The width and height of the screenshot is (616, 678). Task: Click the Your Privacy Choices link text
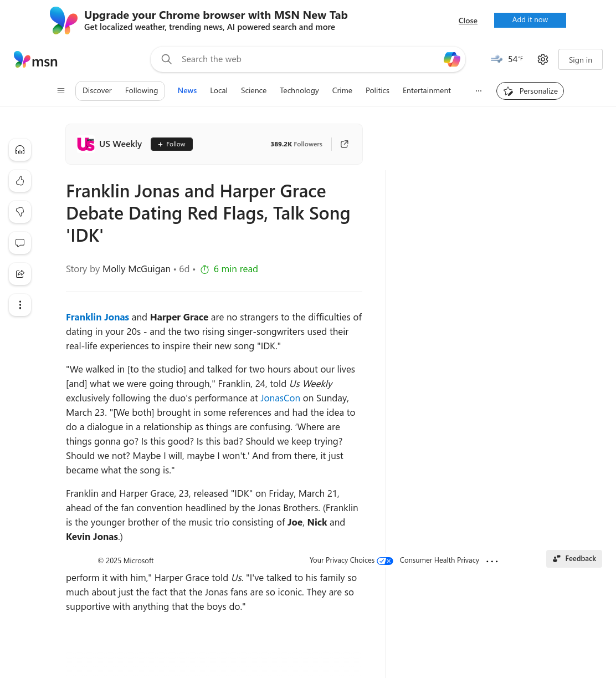342,560
